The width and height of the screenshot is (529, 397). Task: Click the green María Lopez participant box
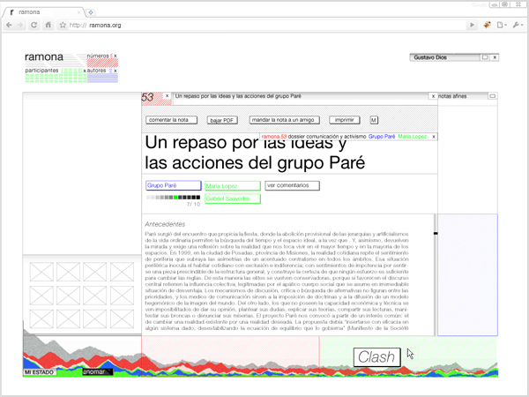point(233,185)
